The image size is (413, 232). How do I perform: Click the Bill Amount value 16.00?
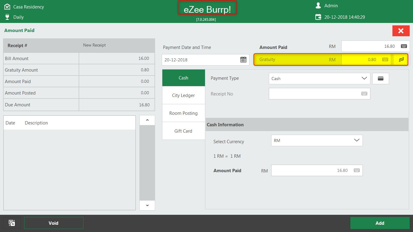coord(144,58)
